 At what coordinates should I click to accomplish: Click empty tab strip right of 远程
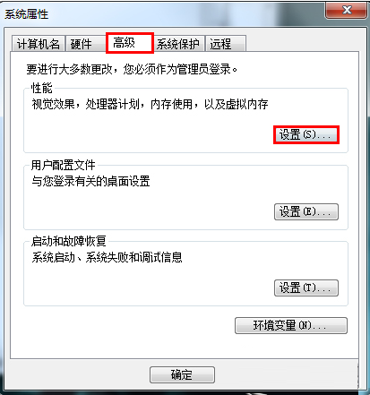tap(302, 44)
